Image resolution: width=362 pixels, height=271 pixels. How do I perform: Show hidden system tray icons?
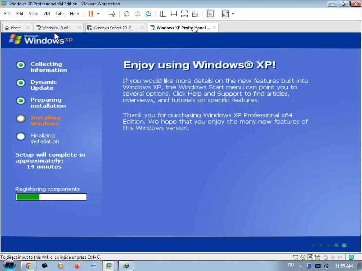pos(300,266)
